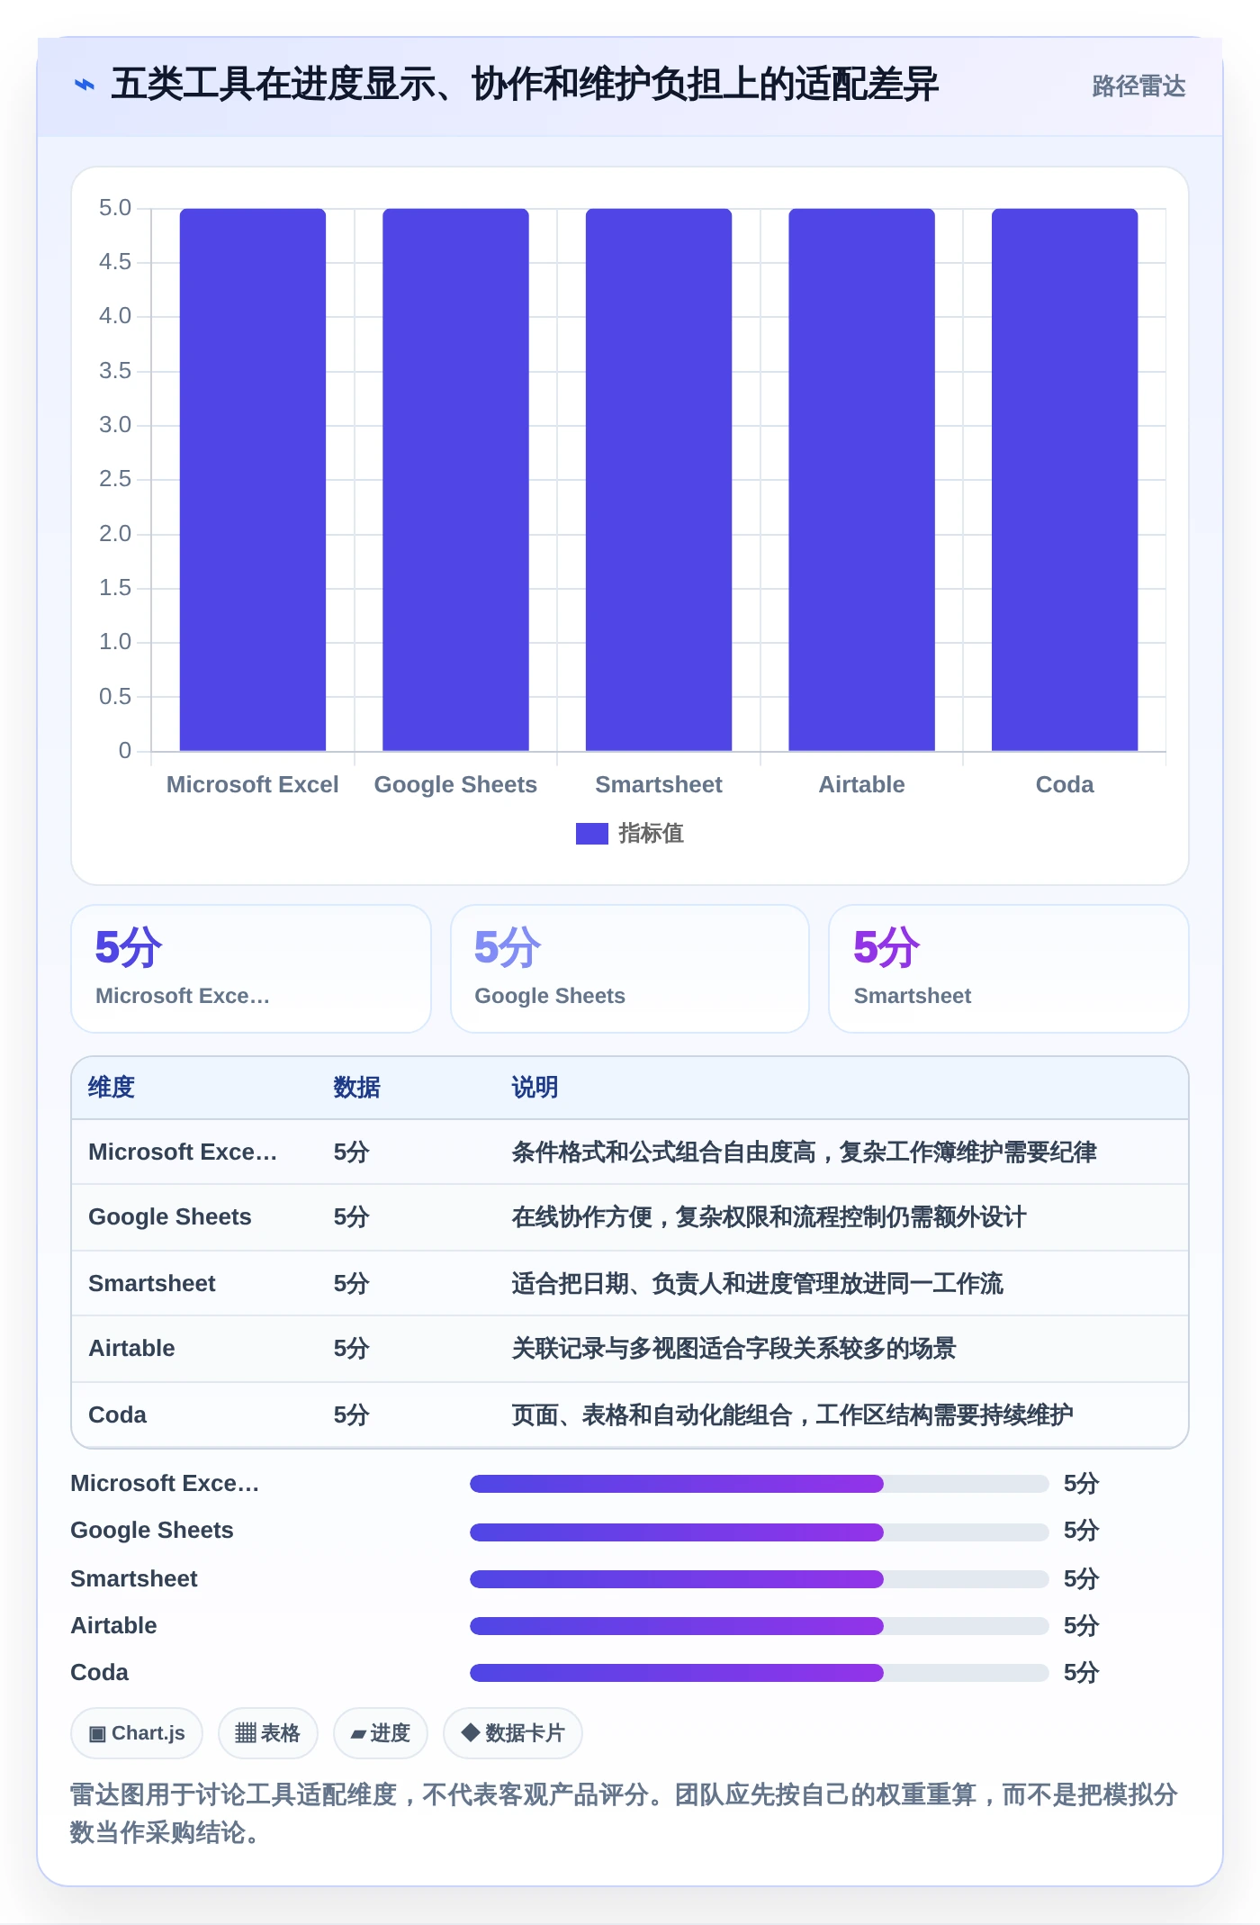Click the 数据卡片 tag chip
The height and width of the screenshot is (1925, 1260).
point(513,1733)
